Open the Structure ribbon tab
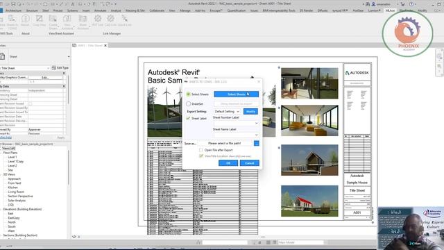Viewport: 444px width, 250px height. pos(32,10)
